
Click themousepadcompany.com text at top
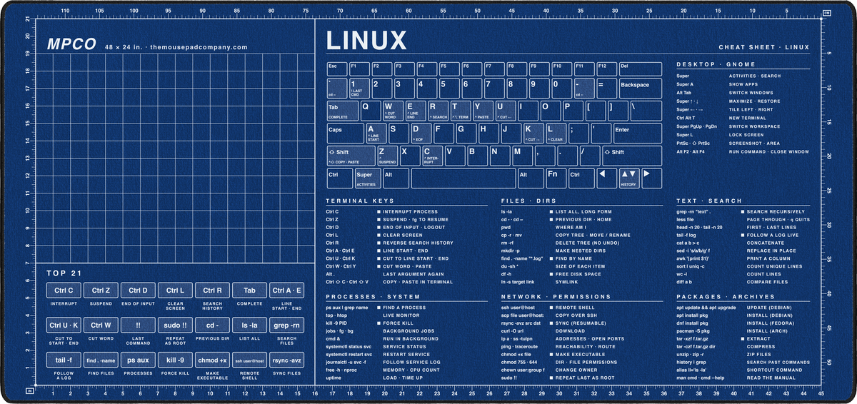pyautogui.click(x=200, y=47)
